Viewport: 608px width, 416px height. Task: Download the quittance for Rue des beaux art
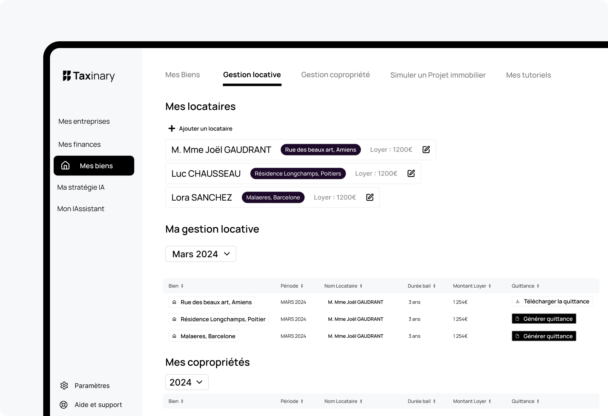coord(552,302)
